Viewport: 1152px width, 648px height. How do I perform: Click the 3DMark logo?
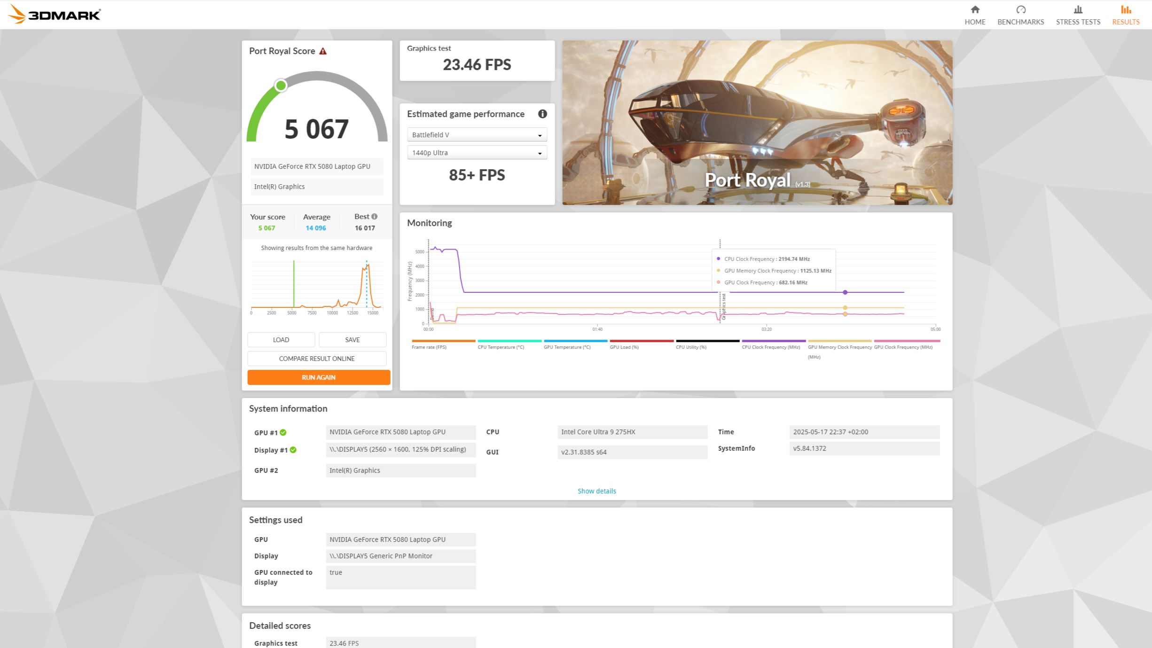pyautogui.click(x=54, y=14)
